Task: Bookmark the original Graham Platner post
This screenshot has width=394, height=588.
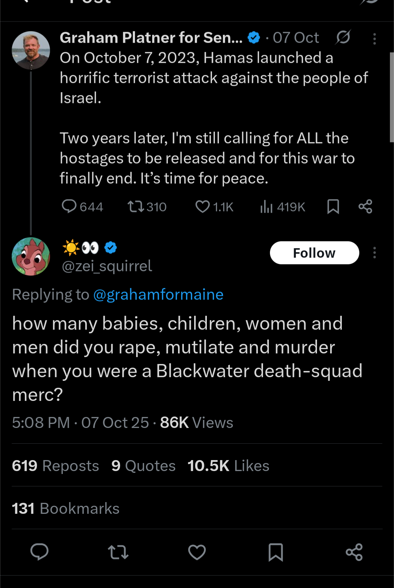Action: [x=333, y=207]
